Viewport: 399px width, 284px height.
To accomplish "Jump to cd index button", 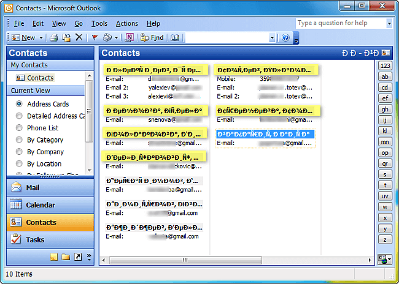I will pyautogui.click(x=385, y=88).
